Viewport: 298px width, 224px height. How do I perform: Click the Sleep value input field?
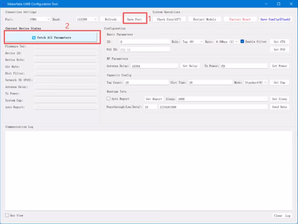pos(222,99)
